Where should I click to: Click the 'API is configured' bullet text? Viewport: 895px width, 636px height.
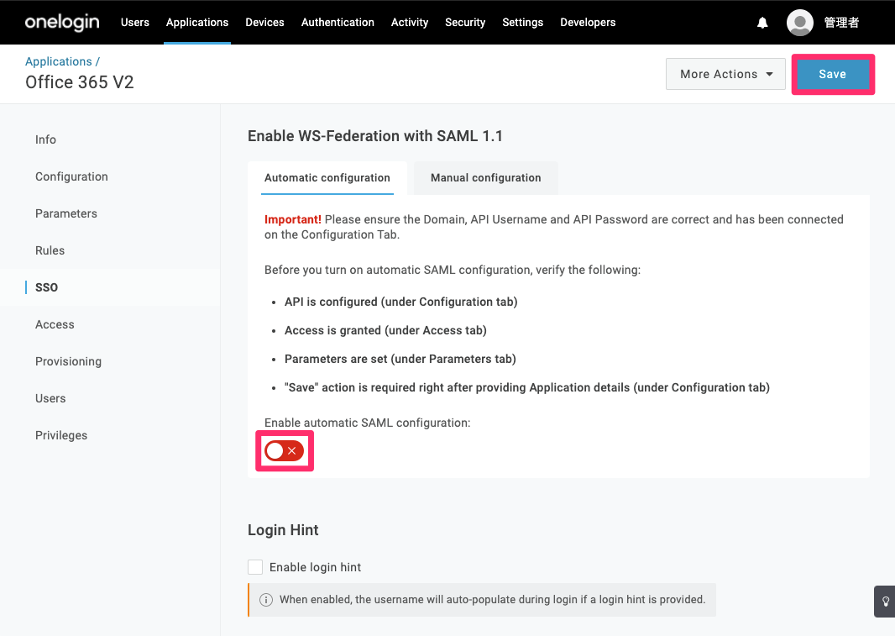pyautogui.click(x=400, y=302)
